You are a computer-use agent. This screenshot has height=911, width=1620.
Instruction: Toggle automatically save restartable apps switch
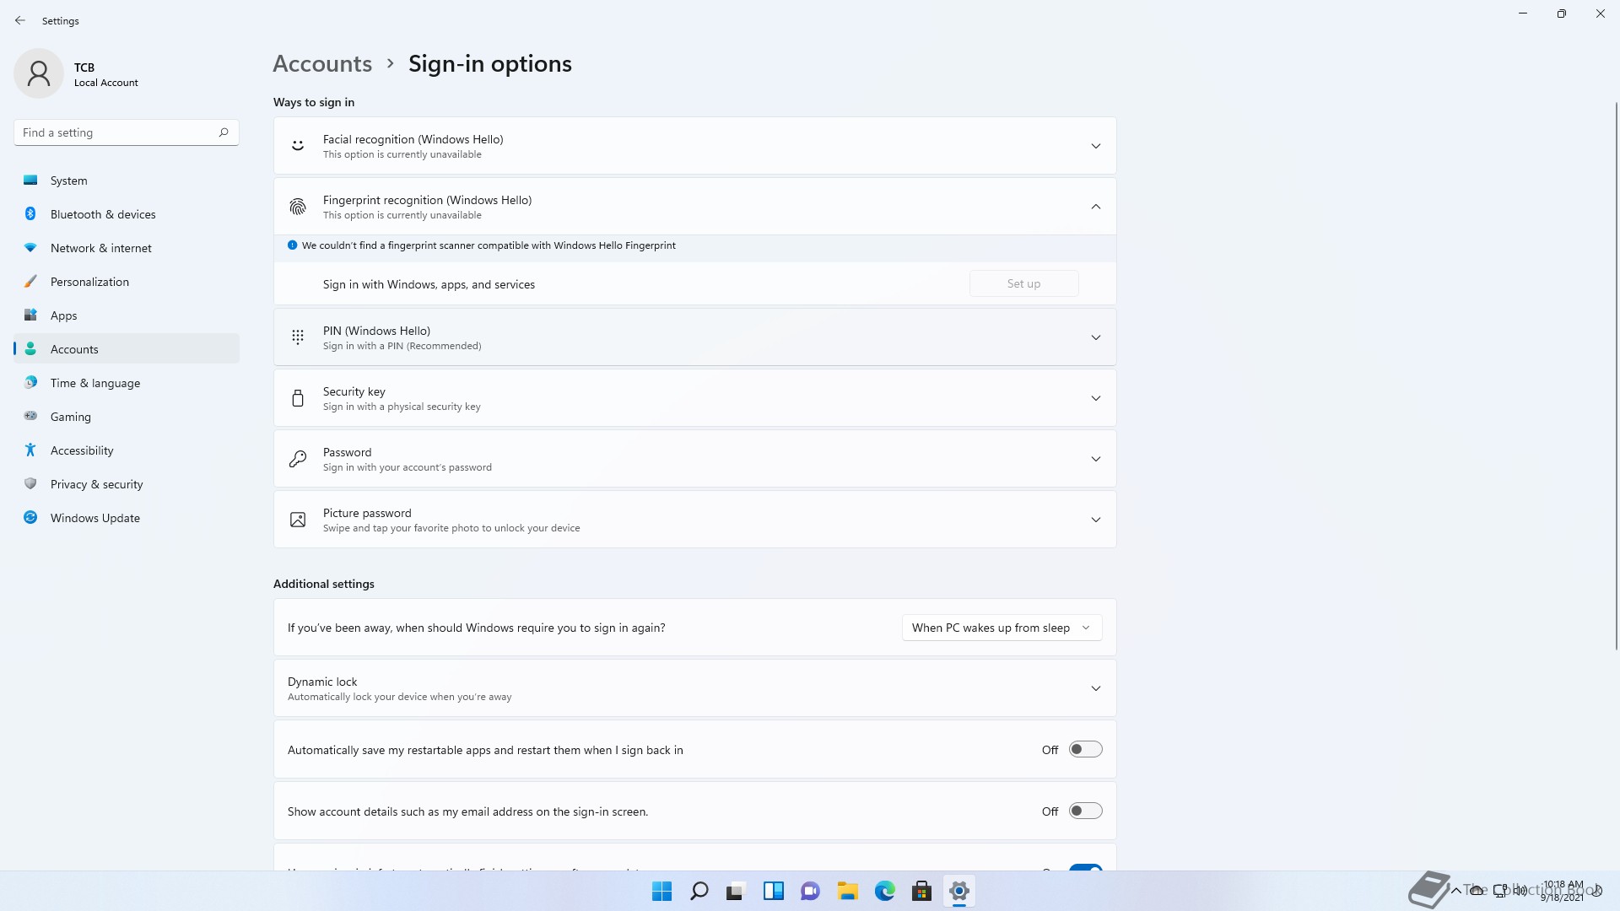point(1085,749)
